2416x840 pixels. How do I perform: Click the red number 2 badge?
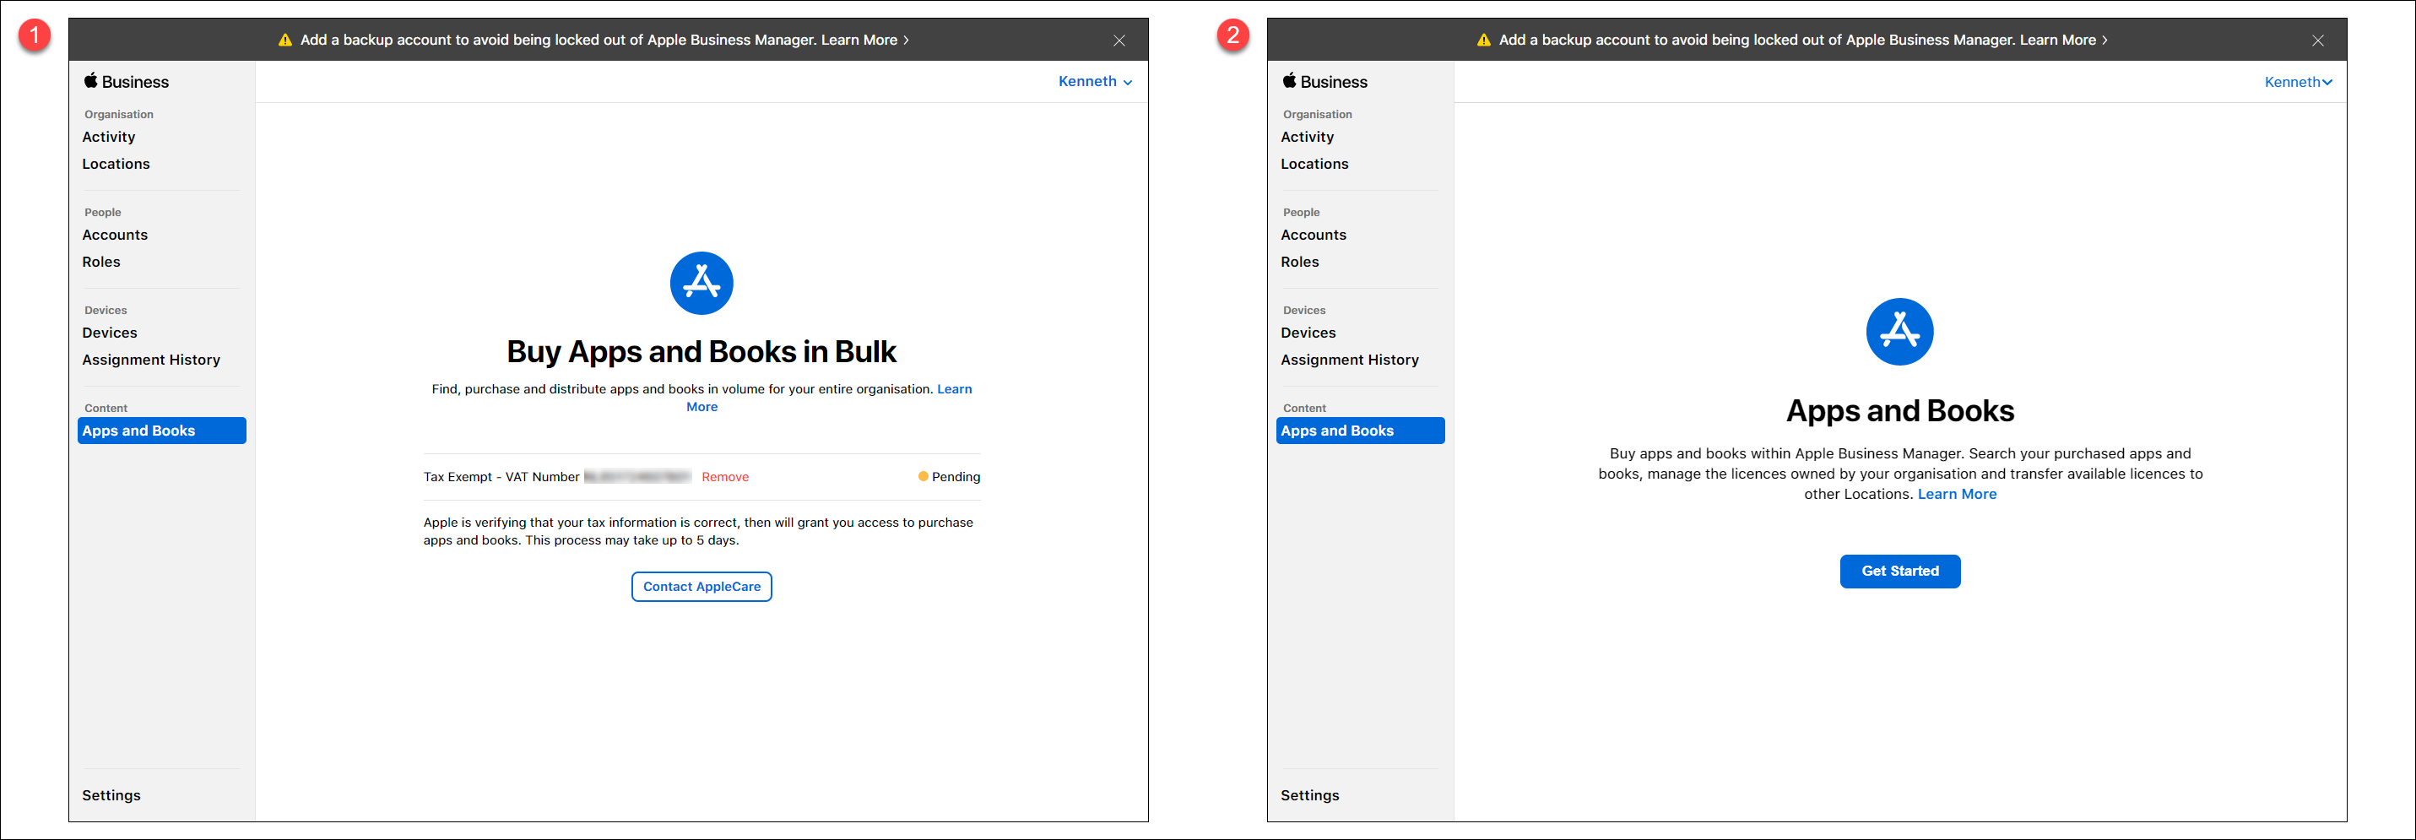click(x=1232, y=36)
